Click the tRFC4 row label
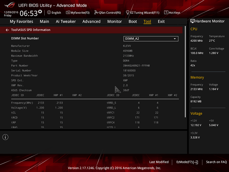 tap(111, 123)
